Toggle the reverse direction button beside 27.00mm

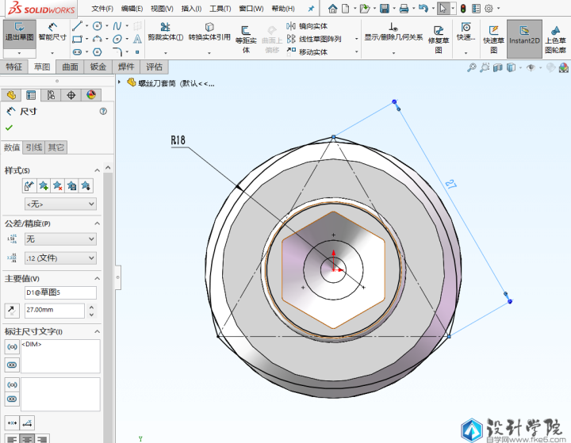(12, 310)
